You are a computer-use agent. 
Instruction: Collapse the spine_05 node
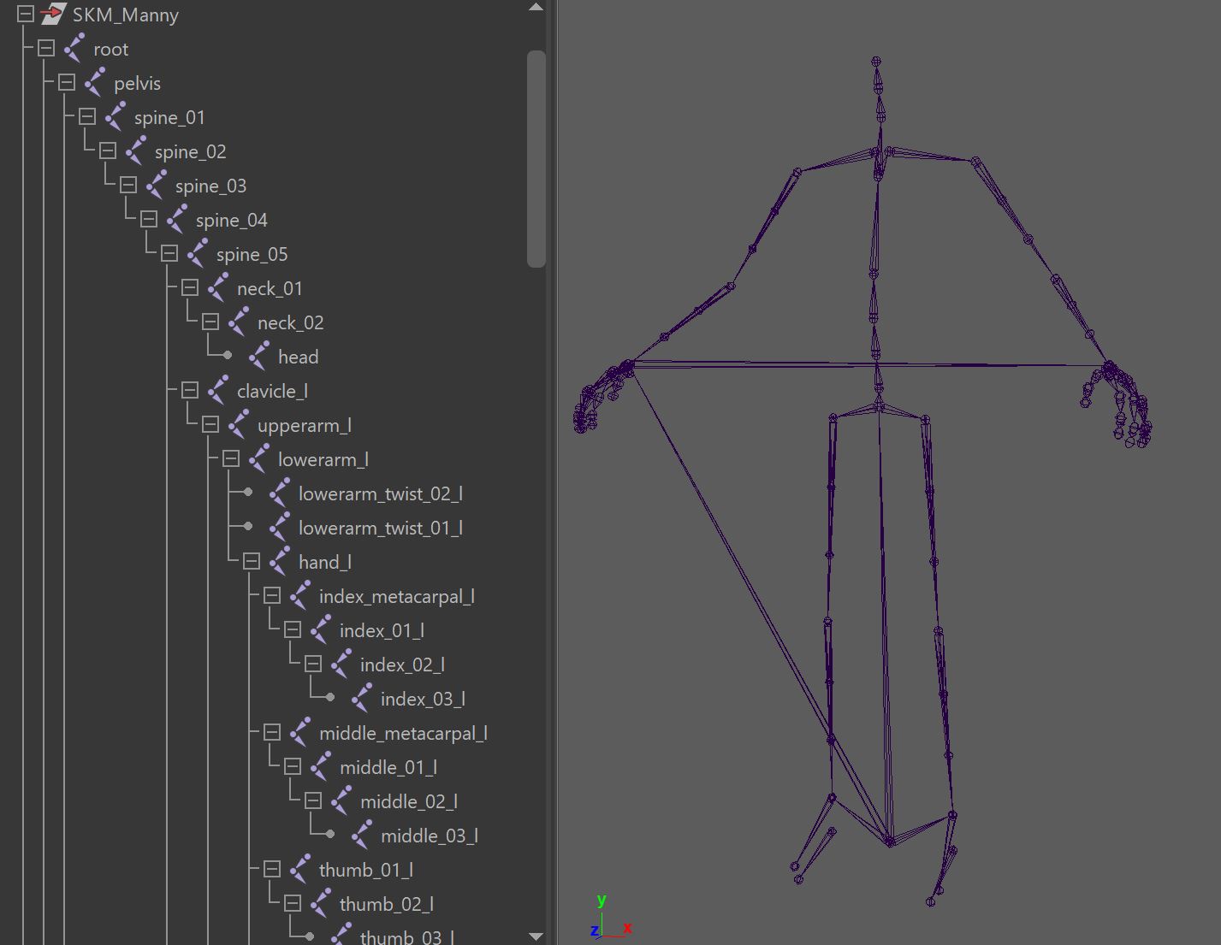(x=169, y=253)
